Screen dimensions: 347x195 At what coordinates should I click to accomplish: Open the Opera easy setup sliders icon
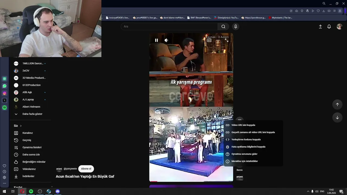point(335,11)
